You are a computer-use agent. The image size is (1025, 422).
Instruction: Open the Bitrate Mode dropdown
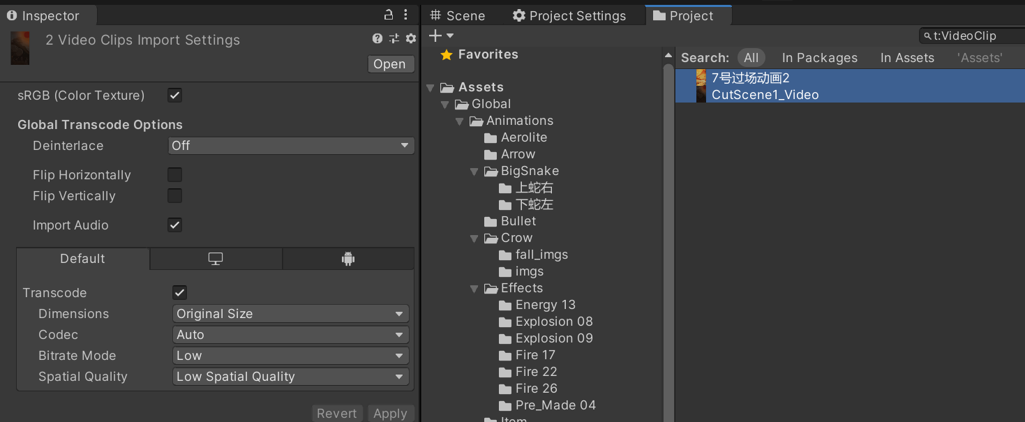[290, 356]
